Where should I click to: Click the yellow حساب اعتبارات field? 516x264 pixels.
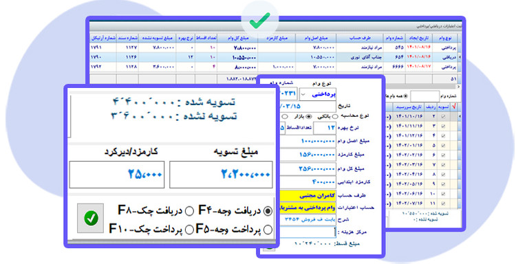click(x=308, y=208)
